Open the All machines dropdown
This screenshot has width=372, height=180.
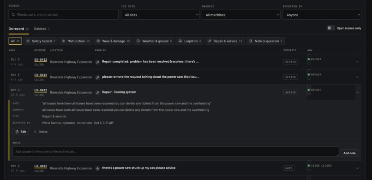tap(241, 15)
